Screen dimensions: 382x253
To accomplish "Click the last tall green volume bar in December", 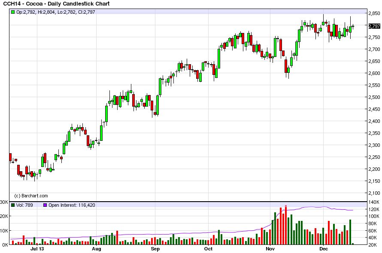I will 350,232.
